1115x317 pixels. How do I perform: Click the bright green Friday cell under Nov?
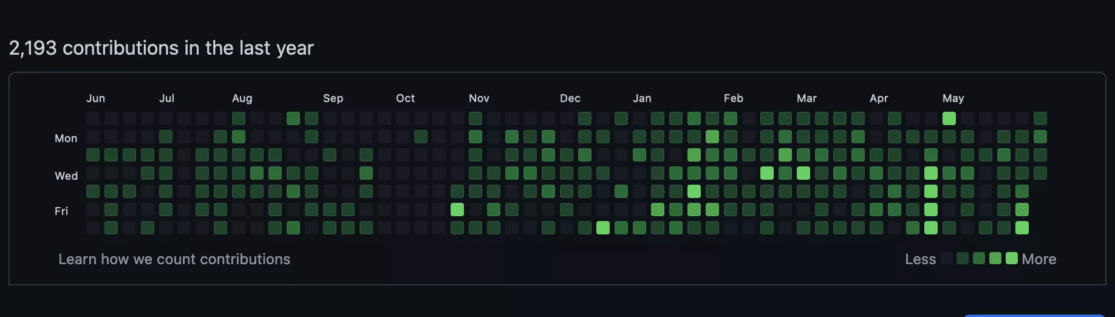457,210
